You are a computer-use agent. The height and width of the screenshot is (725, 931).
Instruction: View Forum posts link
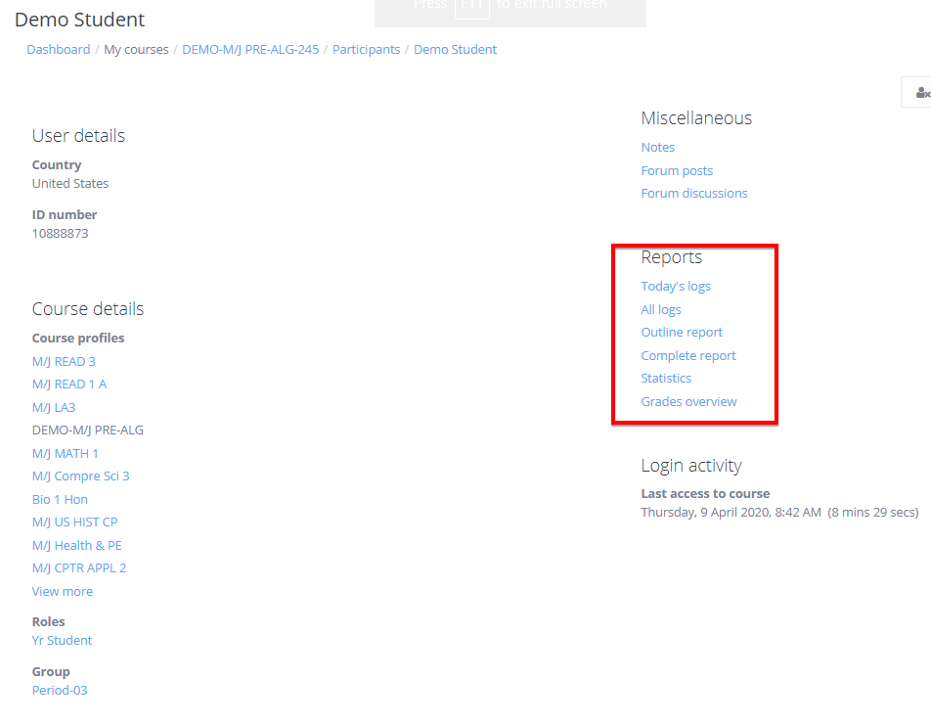(677, 171)
